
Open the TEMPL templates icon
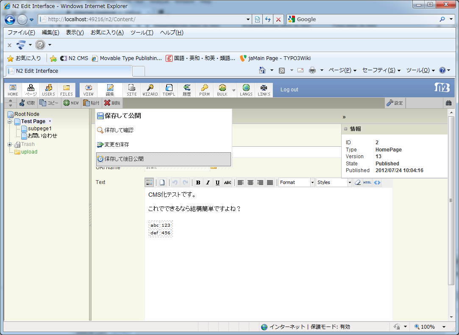pos(169,90)
